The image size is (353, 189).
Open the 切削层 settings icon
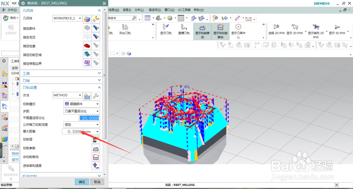tap(96, 140)
